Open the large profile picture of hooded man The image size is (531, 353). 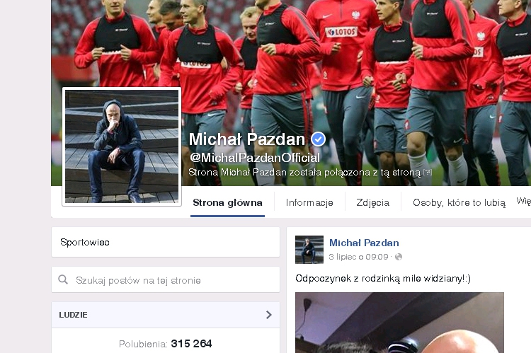(122, 146)
